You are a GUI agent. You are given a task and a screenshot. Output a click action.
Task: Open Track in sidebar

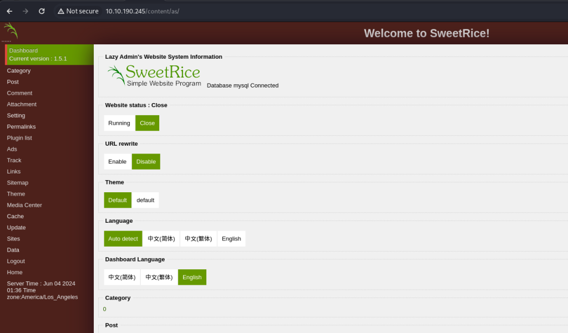(14, 160)
